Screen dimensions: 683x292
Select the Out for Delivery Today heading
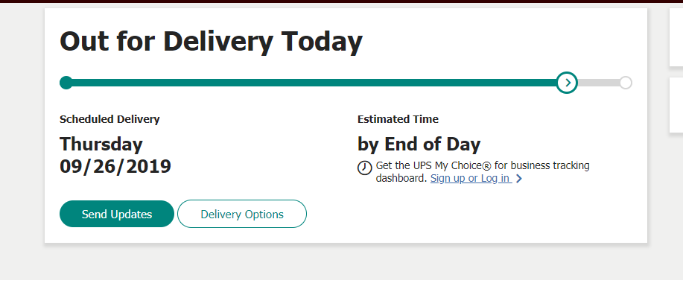click(x=212, y=42)
